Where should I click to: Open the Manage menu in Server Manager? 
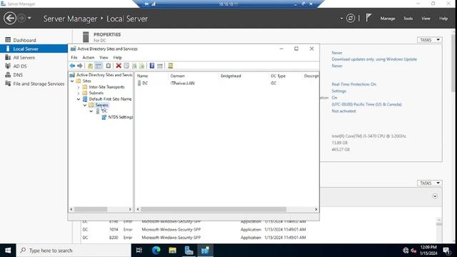click(x=388, y=19)
